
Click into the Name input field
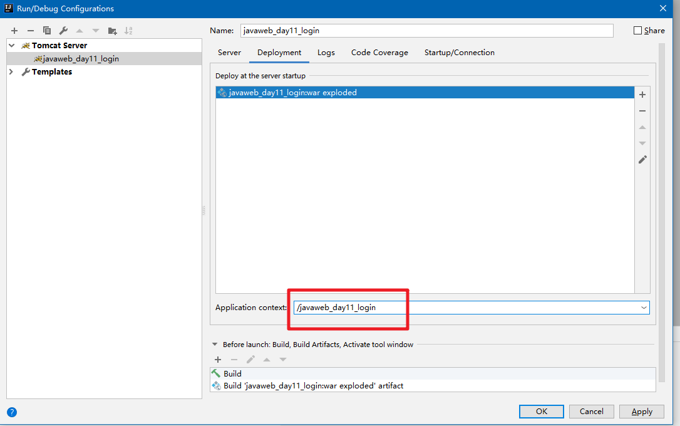pyautogui.click(x=427, y=31)
